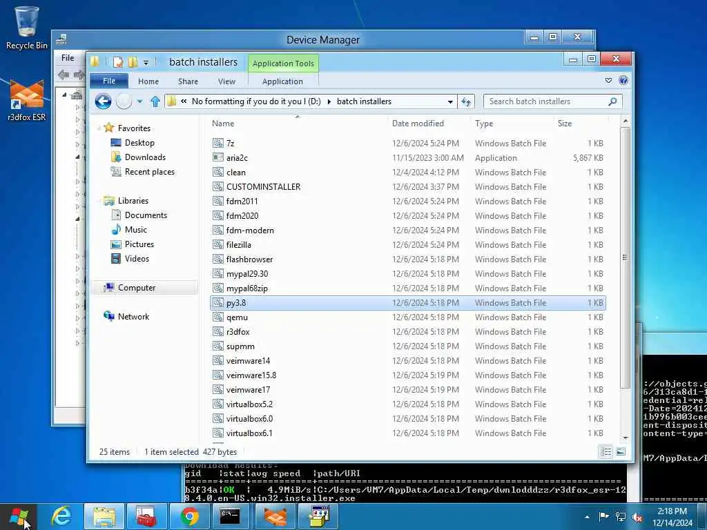Expand the ribbon with chevron arrow
Image resolution: width=707 pixels, height=530 pixels.
[609, 80]
